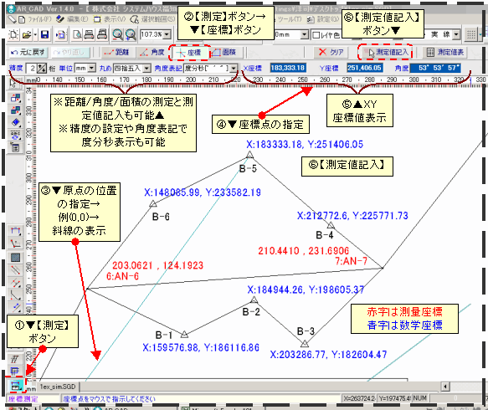
Task: Click the 元に戻す undo button
Action: [x=28, y=52]
